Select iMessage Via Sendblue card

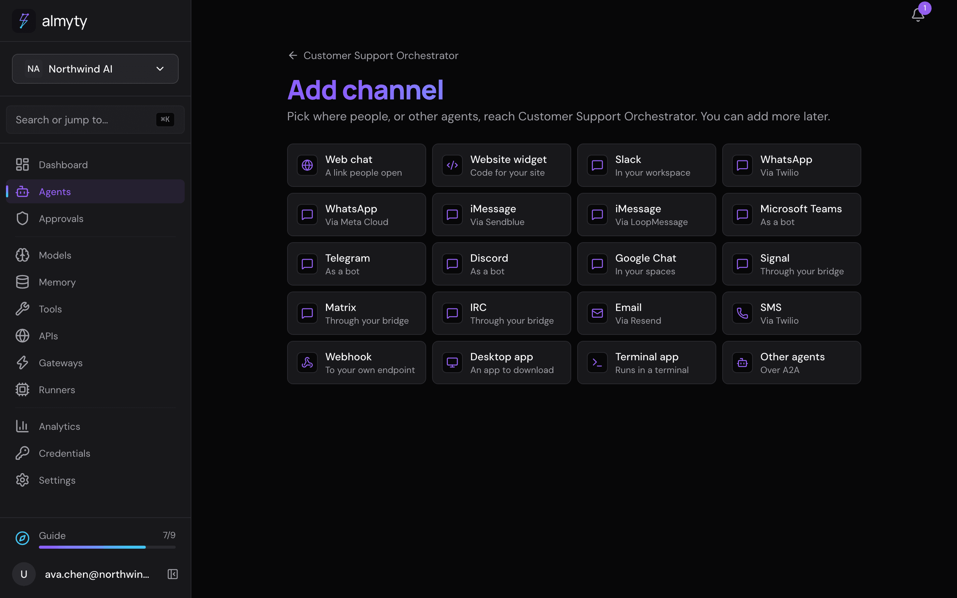click(501, 215)
